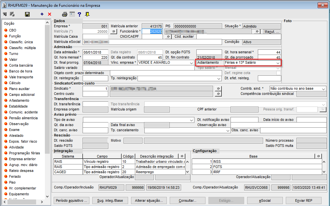This screenshot has width=330, height=206.
Task: Click the orange bullet icon beside Piso
Action: (6, 182)
